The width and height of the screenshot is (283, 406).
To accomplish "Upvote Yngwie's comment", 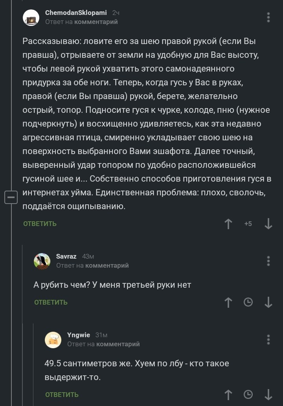I will pos(228,395).
